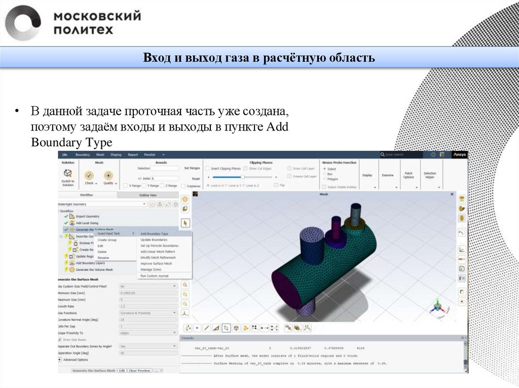This screenshot has height=388, width=519.
Task: Click the top stacked-disc icon on right toolbar
Action: pos(462,199)
